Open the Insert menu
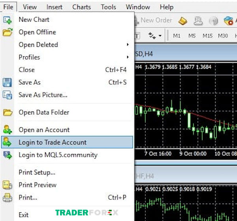The height and width of the screenshot is (221, 237). pos(54,7)
